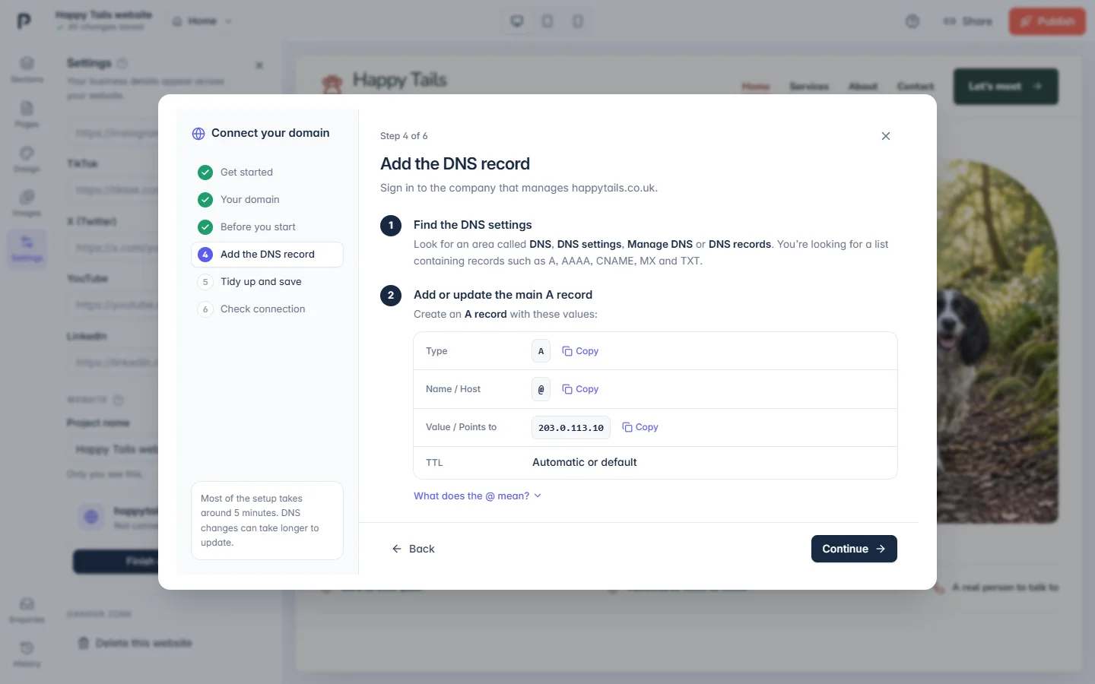
Task: Click the Contact nav link on preview
Action: click(916, 87)
